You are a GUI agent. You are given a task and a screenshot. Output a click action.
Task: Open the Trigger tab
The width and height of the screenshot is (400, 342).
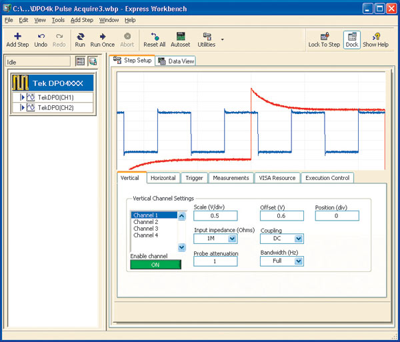click(x=194, y=178)
